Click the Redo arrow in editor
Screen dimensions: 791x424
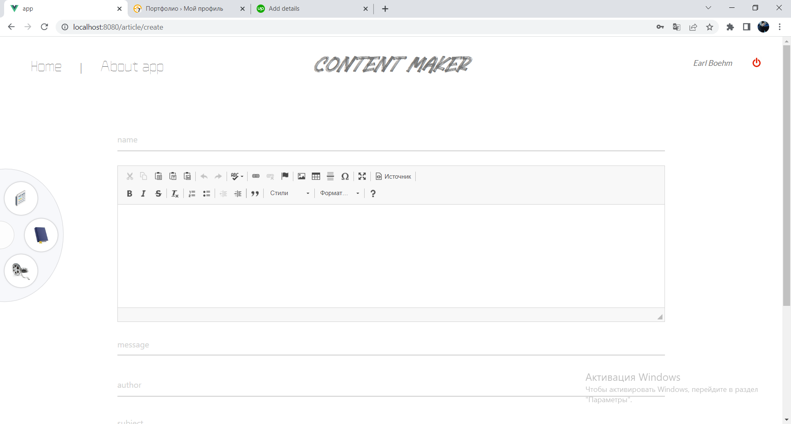pos(218,176)
